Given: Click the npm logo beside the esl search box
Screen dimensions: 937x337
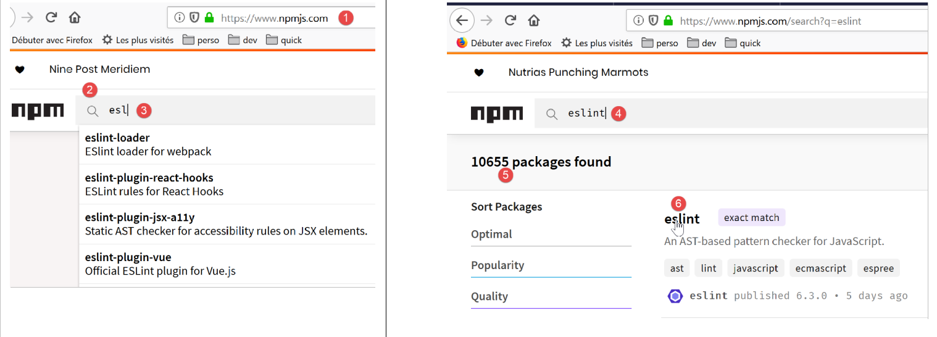Looking at the screenshot, I should tap(38, 111).
